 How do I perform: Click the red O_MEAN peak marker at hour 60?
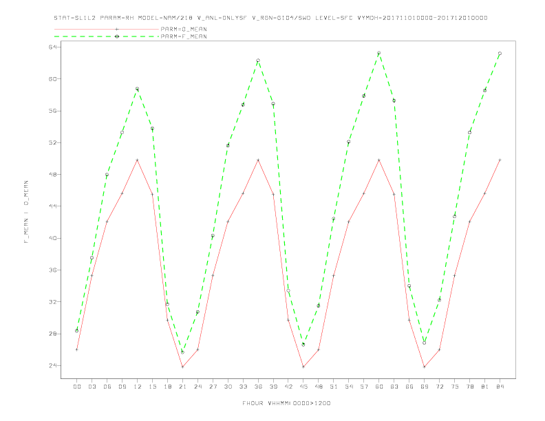379,160
